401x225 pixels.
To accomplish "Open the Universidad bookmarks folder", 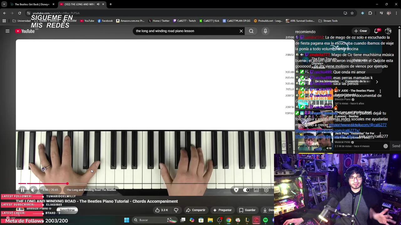I will click(x=21, y=21).
